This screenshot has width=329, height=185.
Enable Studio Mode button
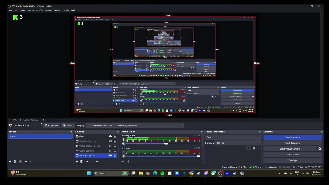click(293, 154)
